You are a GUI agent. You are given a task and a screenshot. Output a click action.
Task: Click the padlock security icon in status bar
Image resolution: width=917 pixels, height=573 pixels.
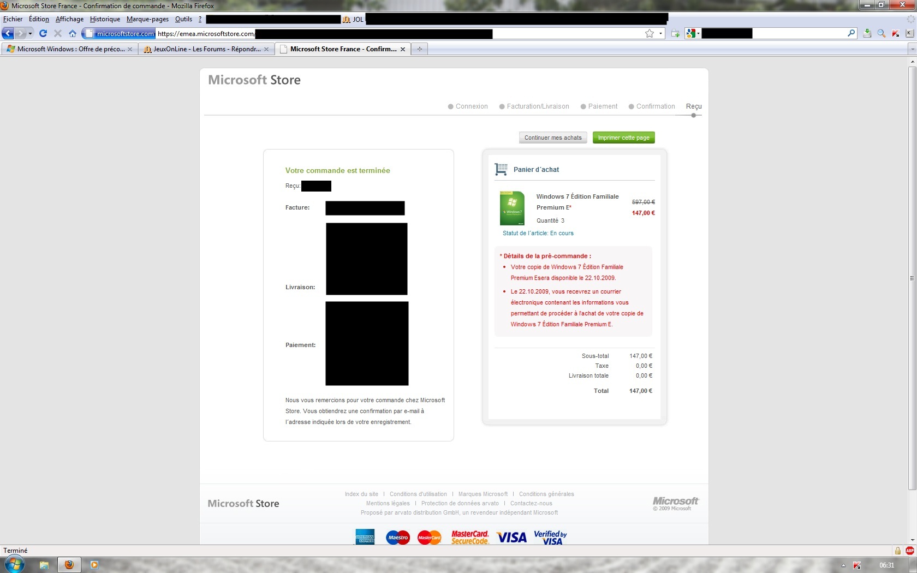tap(897, 551)
